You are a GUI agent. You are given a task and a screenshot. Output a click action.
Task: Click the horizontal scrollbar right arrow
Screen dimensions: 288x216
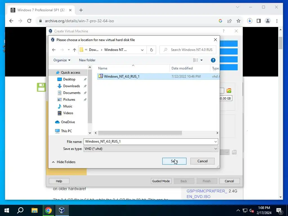(217, 133)
